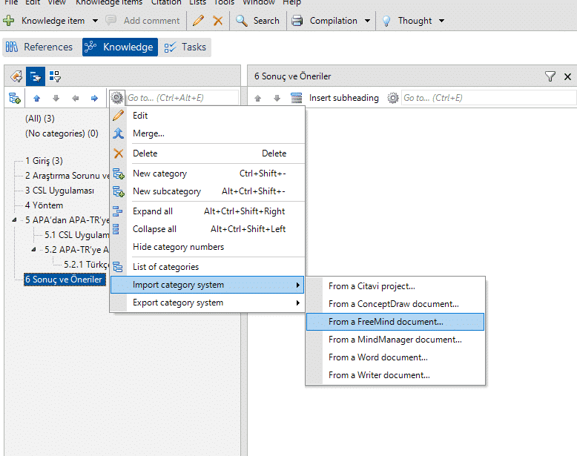Collapse subcategory 5.2 APA-TR'ye
Screen dimensions: 577x456
tap(33, 250)
